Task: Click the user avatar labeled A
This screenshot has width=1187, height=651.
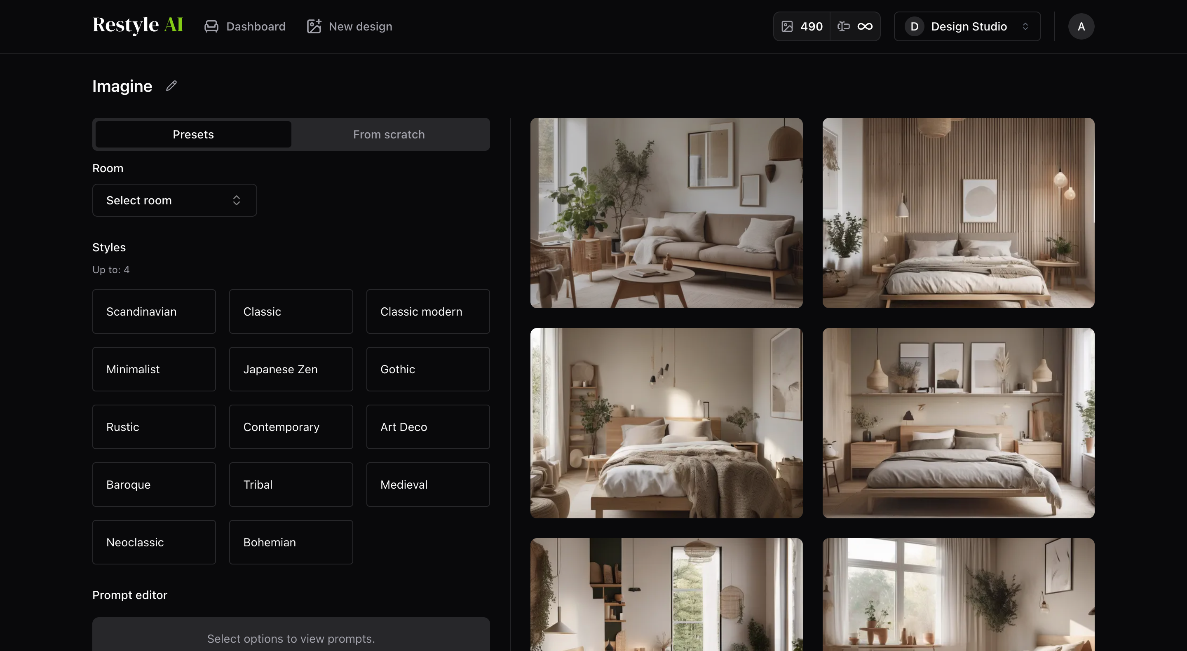Action: pos(1081,26)
